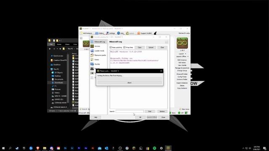Click the taskbar search icon
This screenshot has height=151, width=269.
click(x=10, y=148)
